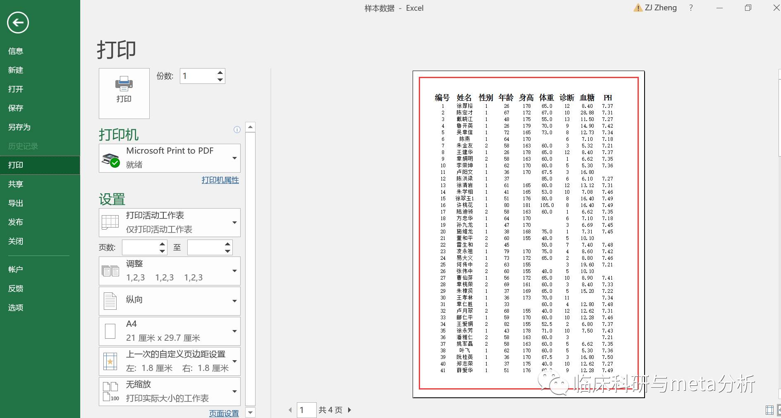
Task: Click the settings panel scrollbar up arrow
Action: click(x=250, y=127)
